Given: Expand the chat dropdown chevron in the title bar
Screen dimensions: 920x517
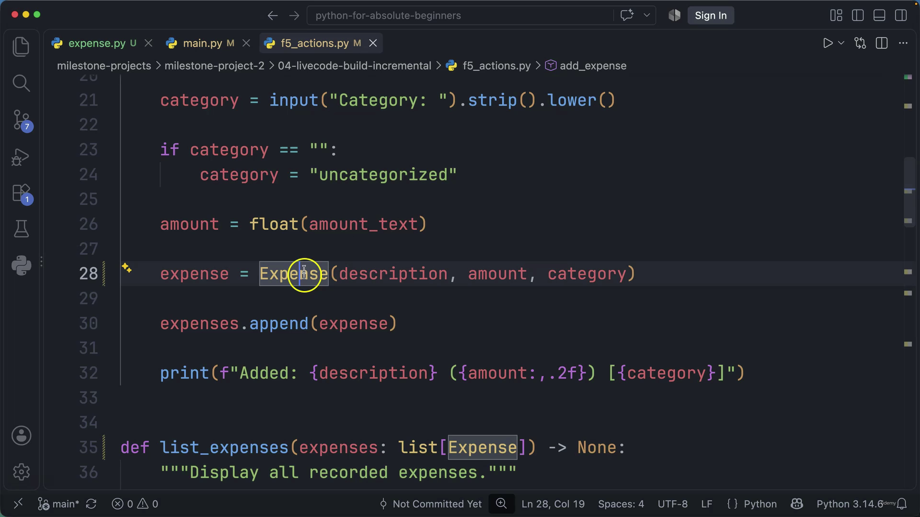Looking at the screenshot, I should coord(646,15).
